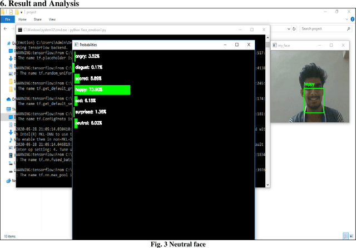Click the disgust 0.17% label
356x248 pixels.
89,67
